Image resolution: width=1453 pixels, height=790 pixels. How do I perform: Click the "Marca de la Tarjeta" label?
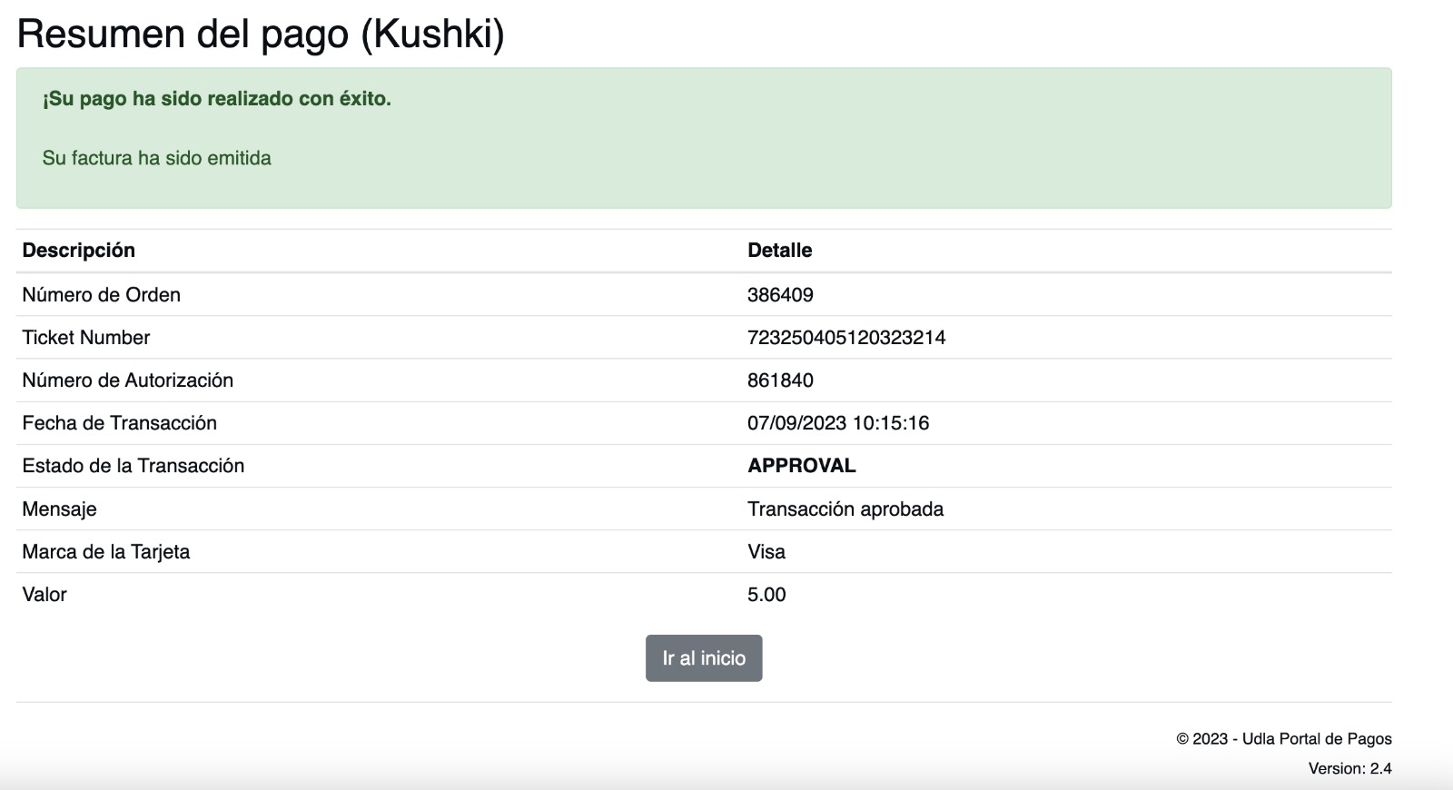coord(106,552)
